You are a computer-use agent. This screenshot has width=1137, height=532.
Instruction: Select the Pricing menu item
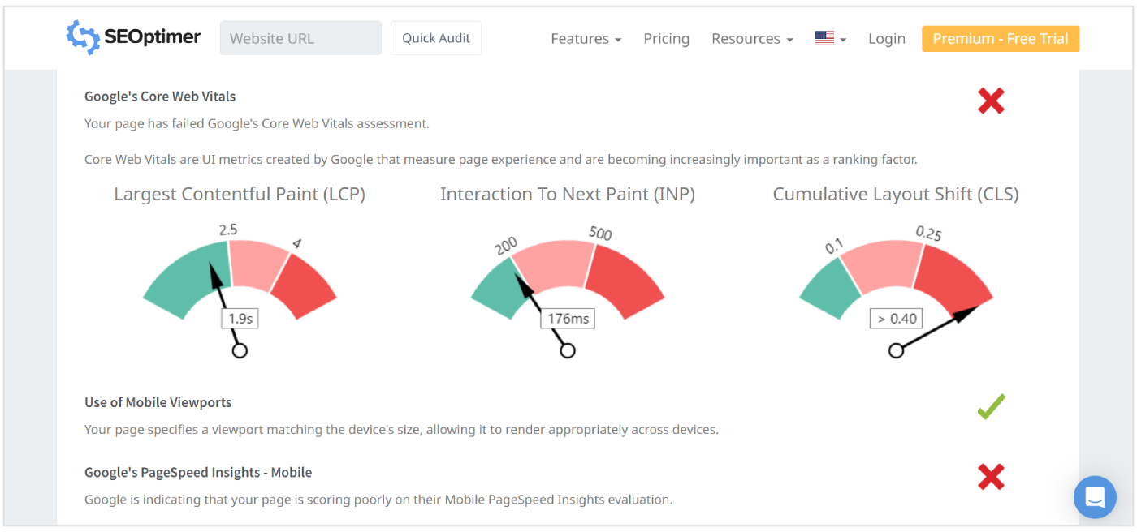point(666,38)
